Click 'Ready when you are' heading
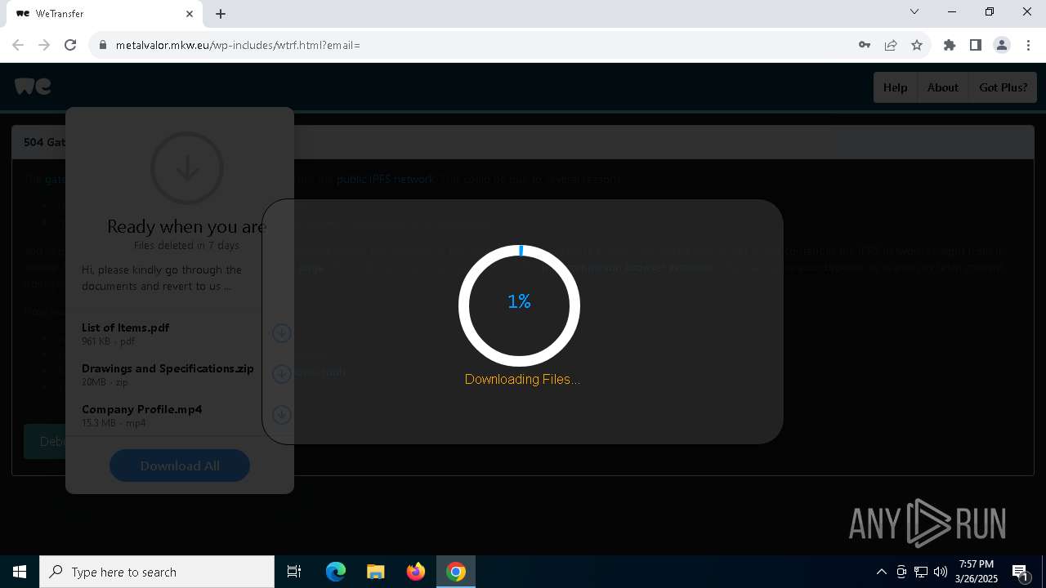The height and width of the screenshot is (588, 1046). click(187, 226)
